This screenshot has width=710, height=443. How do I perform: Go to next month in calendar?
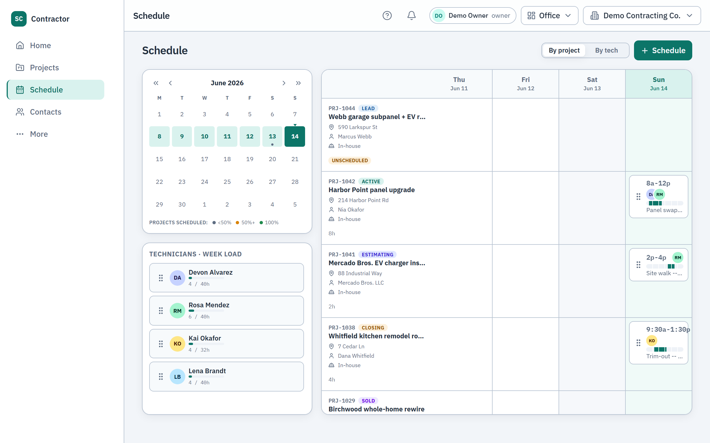coord(284,83)
